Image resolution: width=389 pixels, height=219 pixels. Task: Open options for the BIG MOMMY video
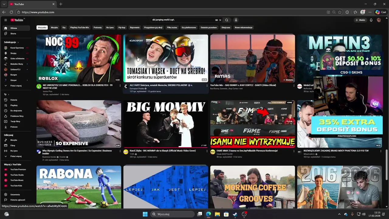point(207,151)
